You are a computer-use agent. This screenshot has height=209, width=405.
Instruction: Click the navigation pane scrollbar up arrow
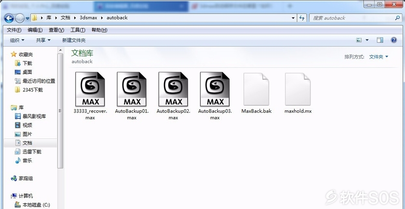pyautogui.click(x=60, y=50)
